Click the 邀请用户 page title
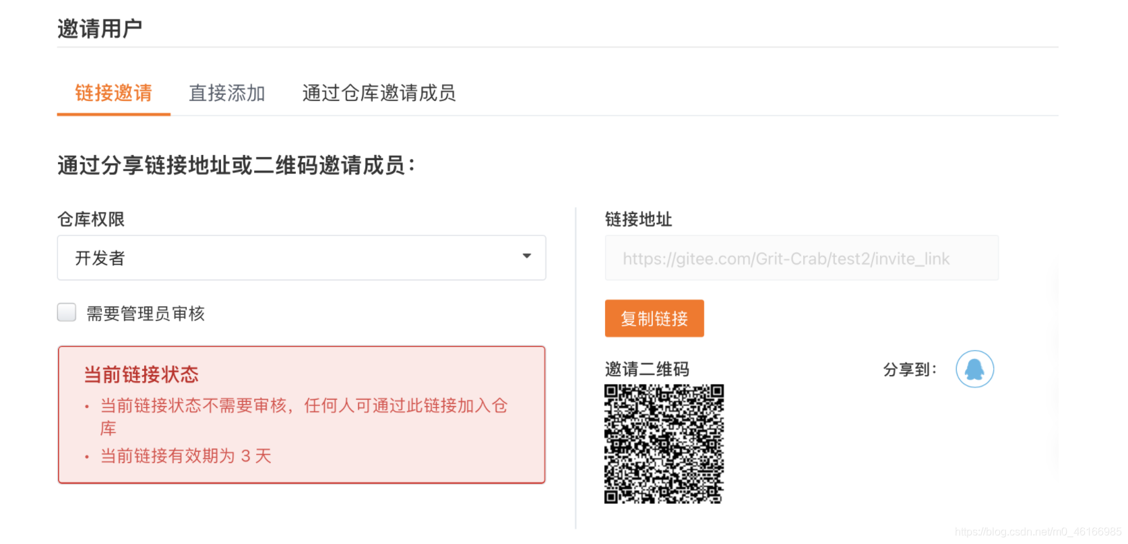Screen dimensions: 1128x544 (x=100, y=27)
